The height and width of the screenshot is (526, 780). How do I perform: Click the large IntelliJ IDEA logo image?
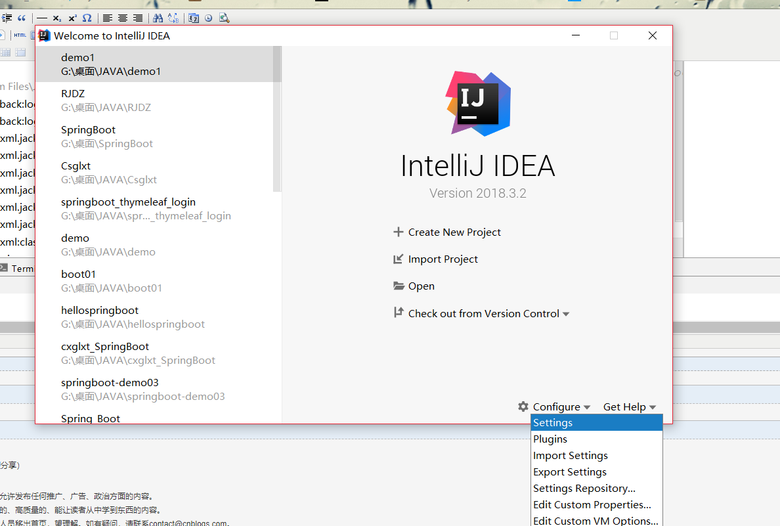point(478,104)
